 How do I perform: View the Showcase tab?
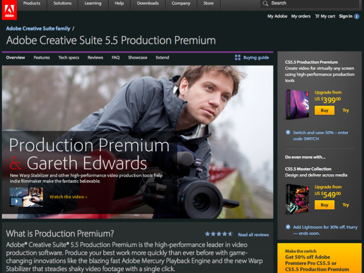coord(138,58)
